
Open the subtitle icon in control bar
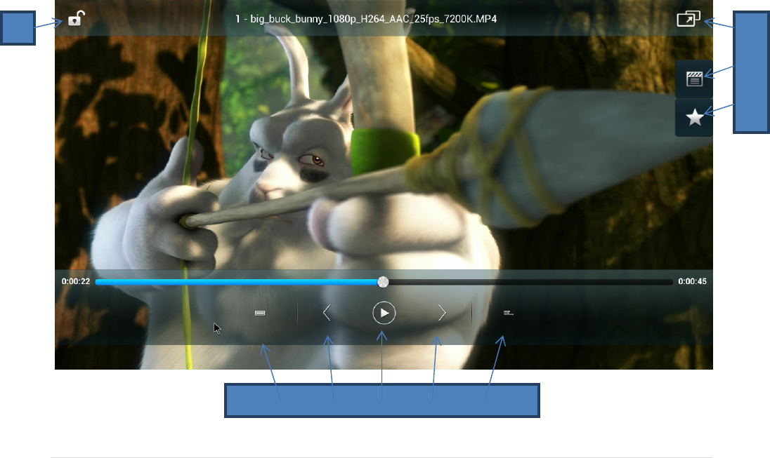coord(260,313)
